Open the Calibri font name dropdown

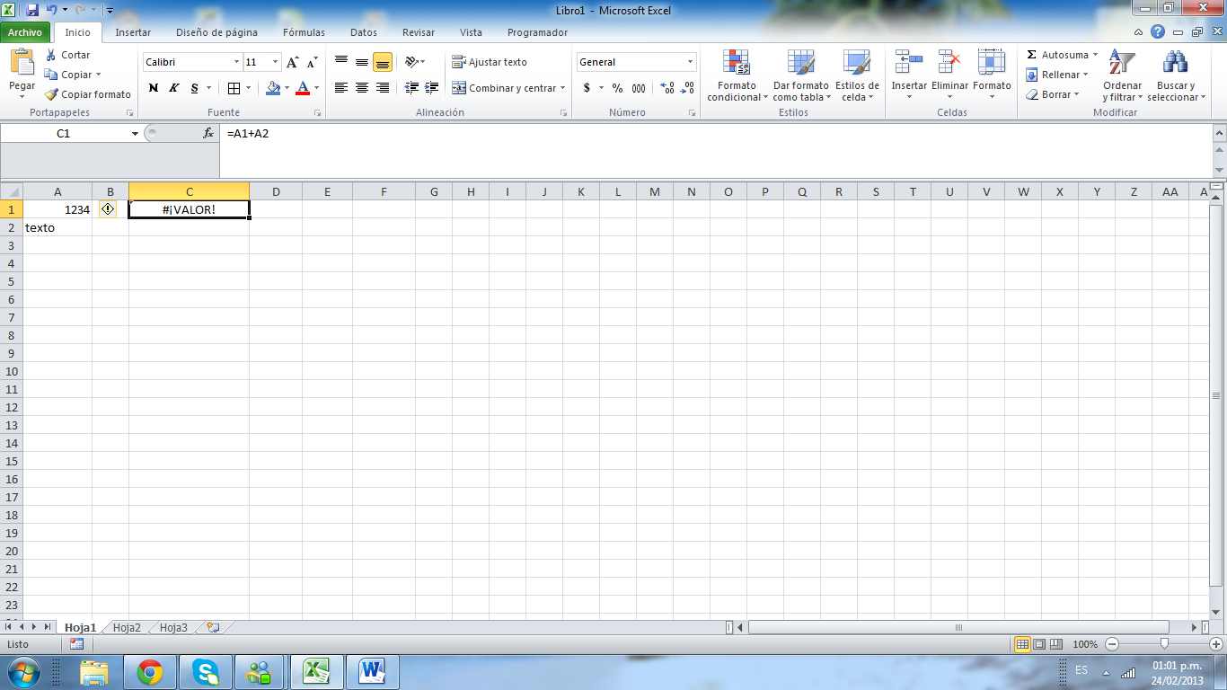point(237,62)
